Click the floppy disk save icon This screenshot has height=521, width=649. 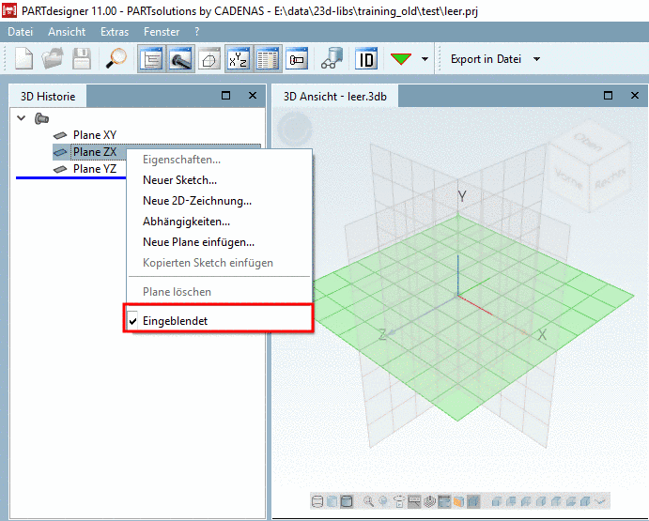(x=82, y=59)
